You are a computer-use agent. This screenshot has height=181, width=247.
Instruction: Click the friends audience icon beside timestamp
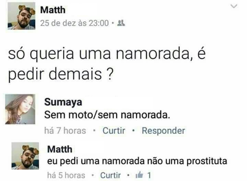[121, 23]
